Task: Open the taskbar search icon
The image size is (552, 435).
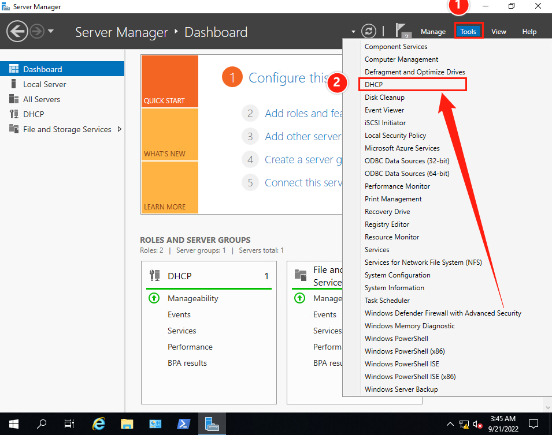Action: point(42,424)
